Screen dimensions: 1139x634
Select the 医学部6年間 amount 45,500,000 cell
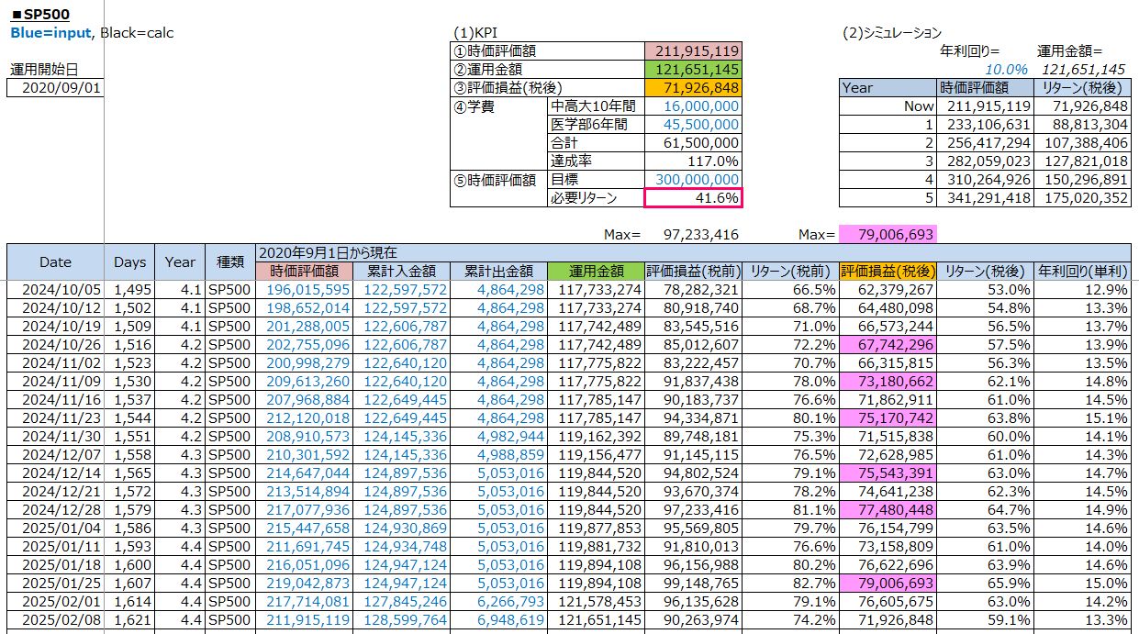[693, 125]
